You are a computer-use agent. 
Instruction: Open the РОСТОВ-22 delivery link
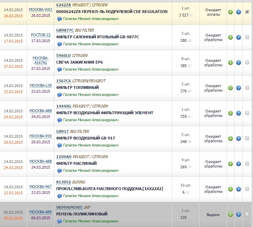coord(41,35)
